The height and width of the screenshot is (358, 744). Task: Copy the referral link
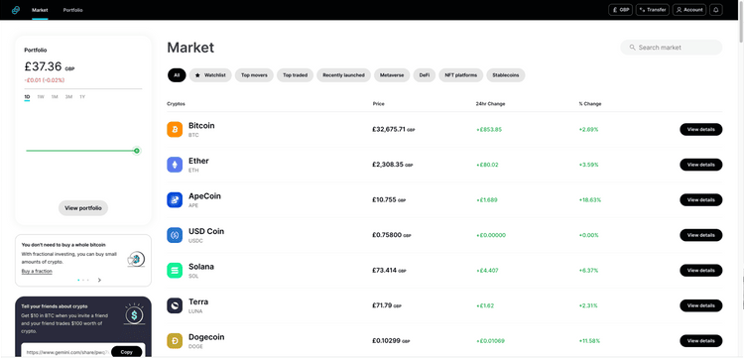127,352
